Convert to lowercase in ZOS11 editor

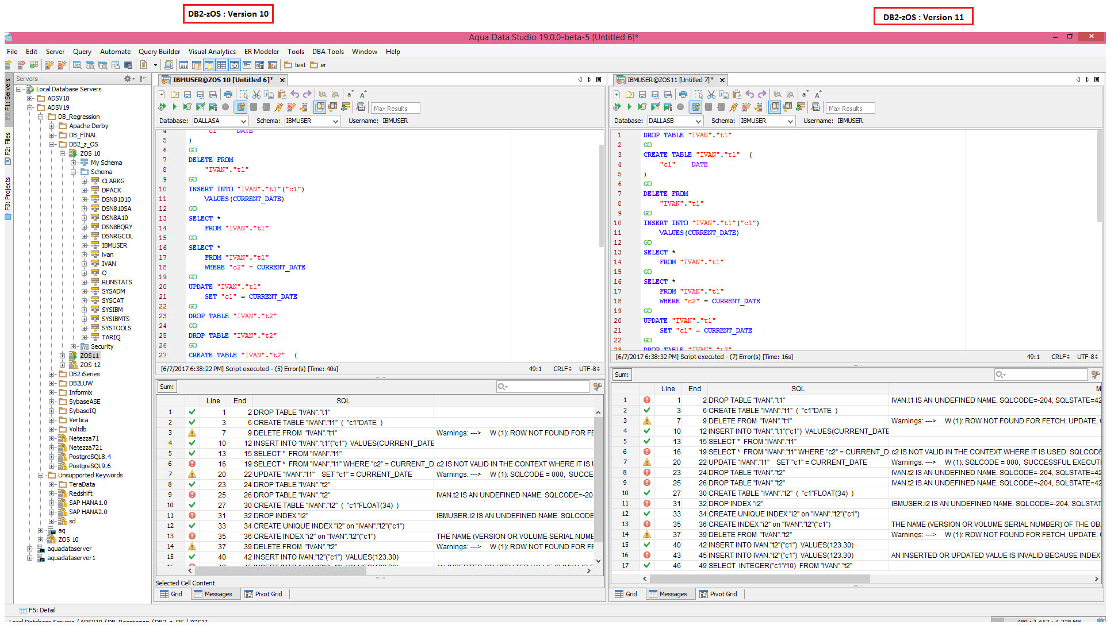[x=805, y=94]
